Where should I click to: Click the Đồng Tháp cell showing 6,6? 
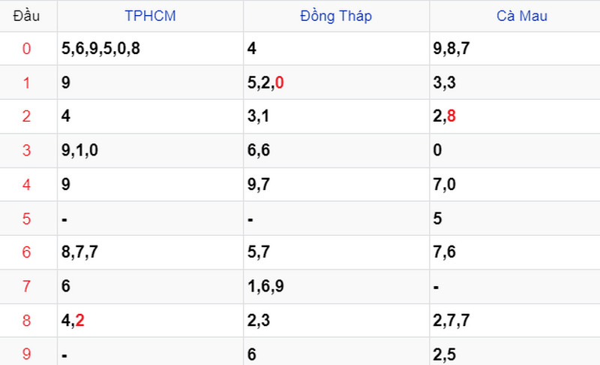336,150
